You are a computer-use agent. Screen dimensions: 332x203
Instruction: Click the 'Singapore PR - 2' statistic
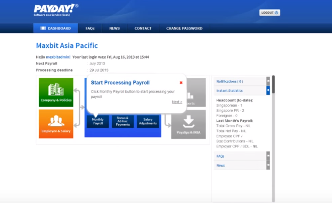(230, 111)
